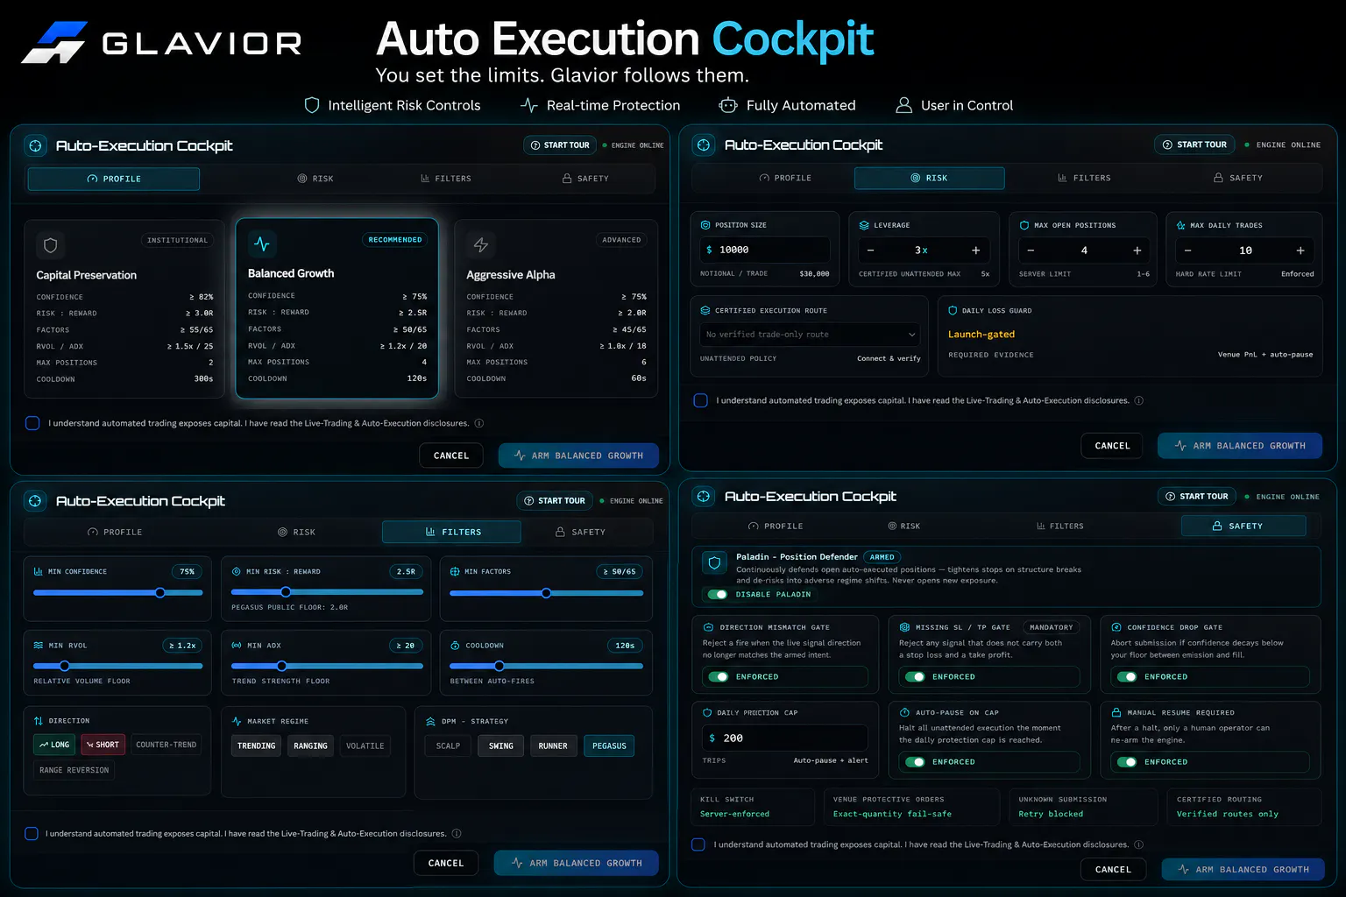Select the Long direction chip
This screenshot has height=897, width=1346.
53,745
